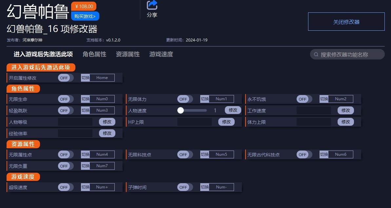Open the 游戏速度 tab
Viewport: 391px width, 208px height.
[161, 54]
